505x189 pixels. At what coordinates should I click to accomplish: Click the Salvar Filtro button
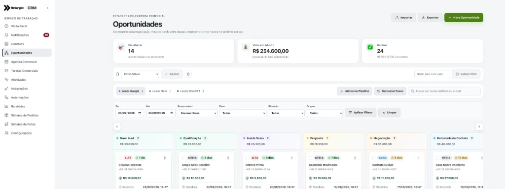467,74
